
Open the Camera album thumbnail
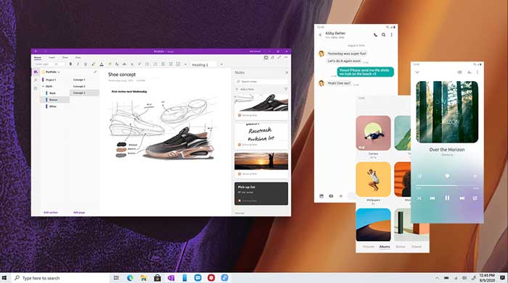point(373,132)
